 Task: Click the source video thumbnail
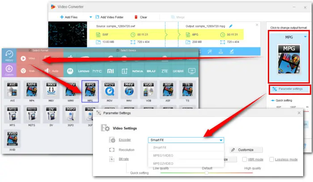[x=68, y=34]
